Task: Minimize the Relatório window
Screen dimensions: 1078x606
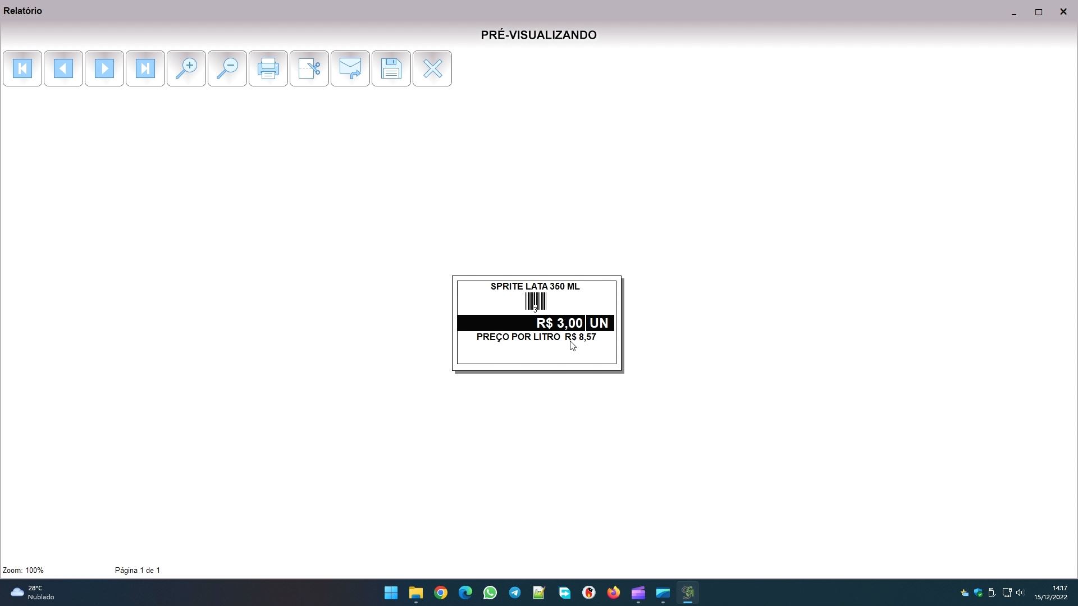Action: pos(1014,11)
